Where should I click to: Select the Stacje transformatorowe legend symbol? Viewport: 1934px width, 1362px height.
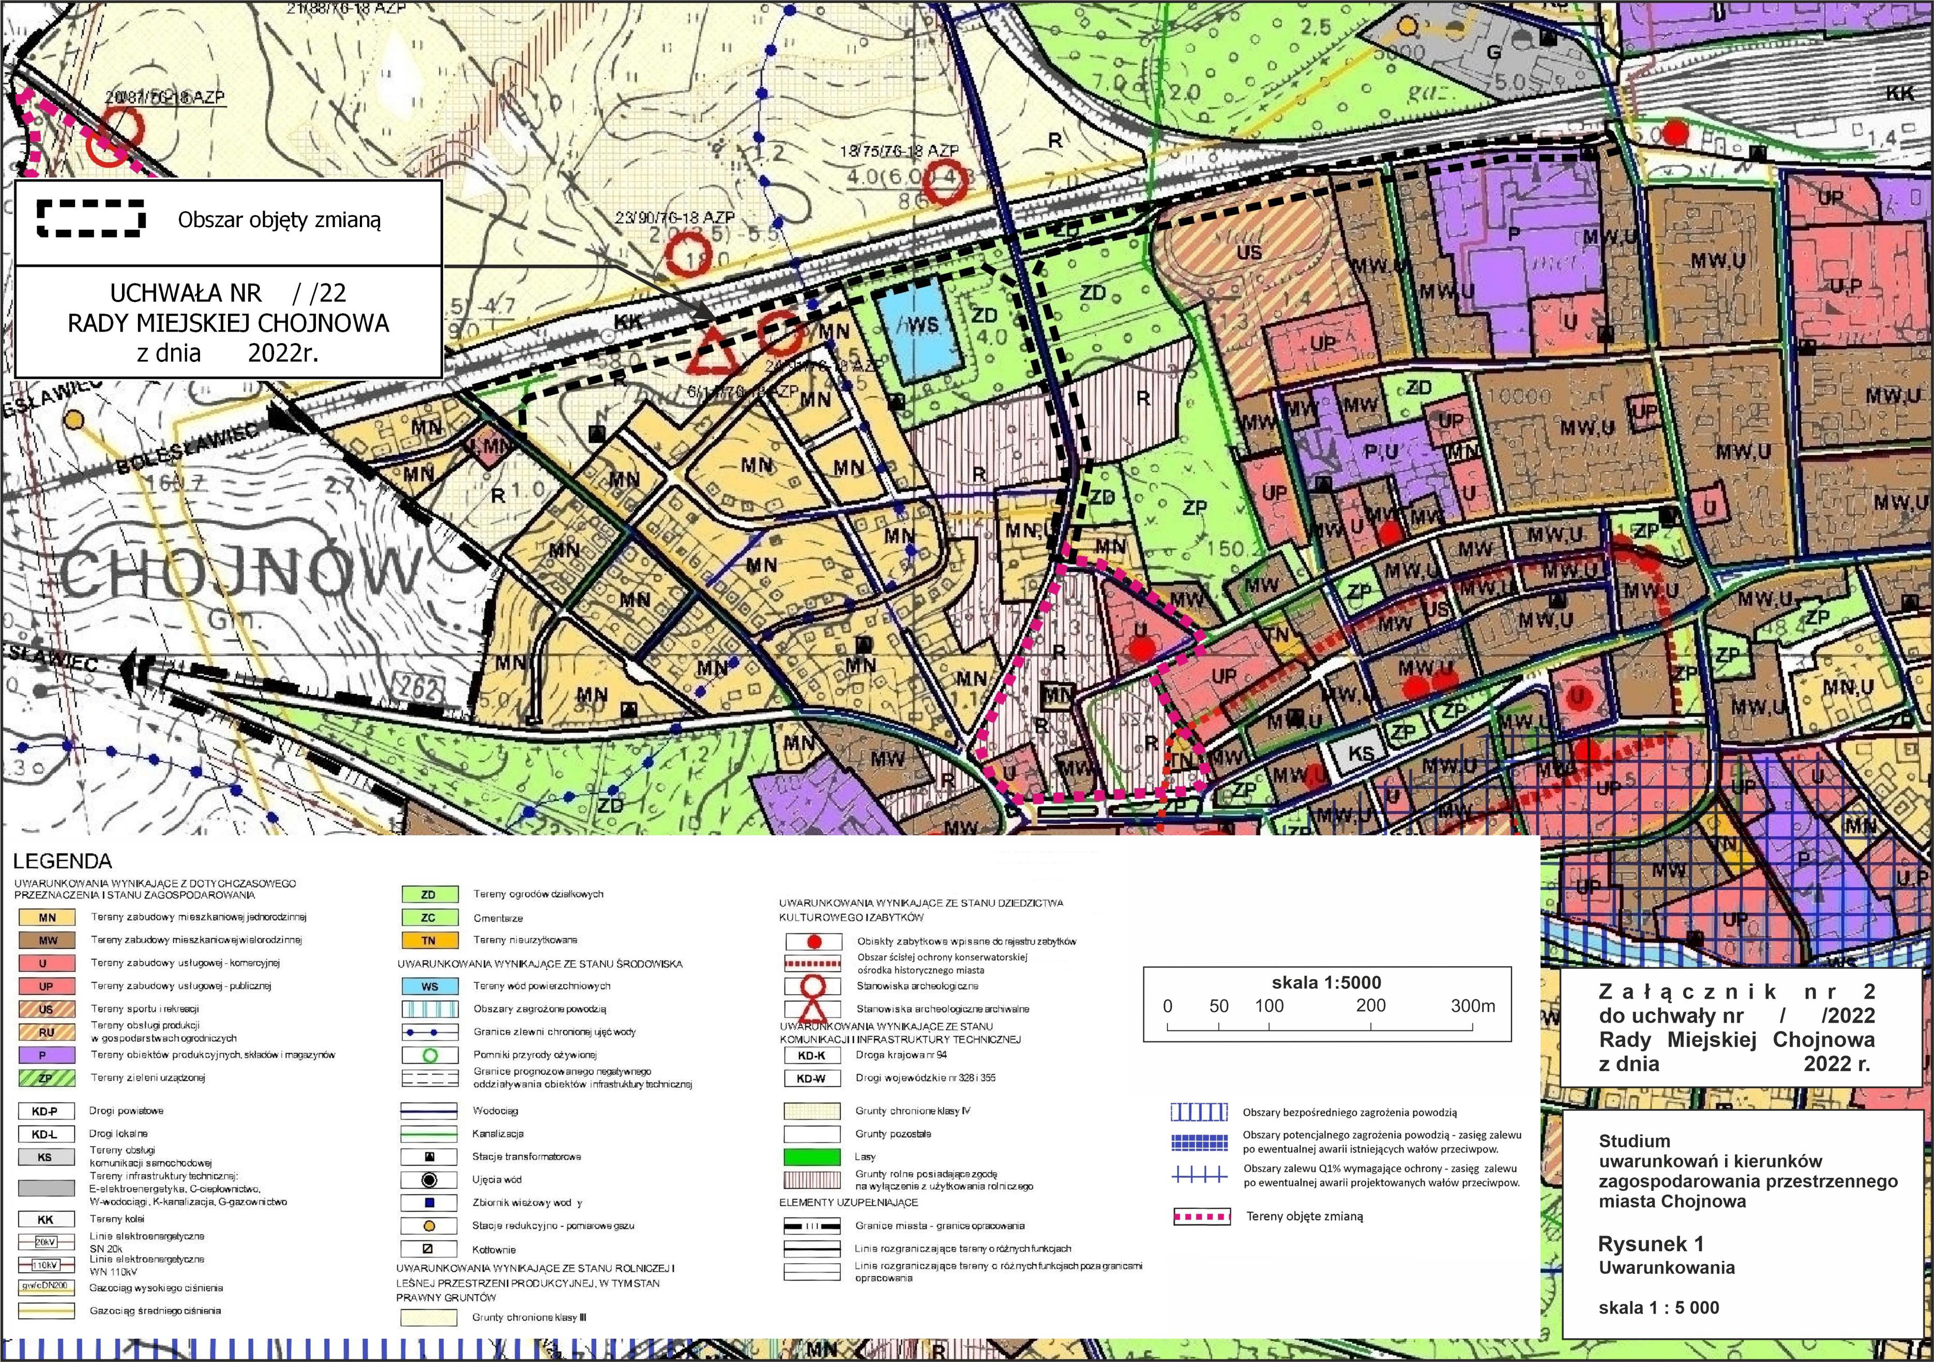point(429,1157)
